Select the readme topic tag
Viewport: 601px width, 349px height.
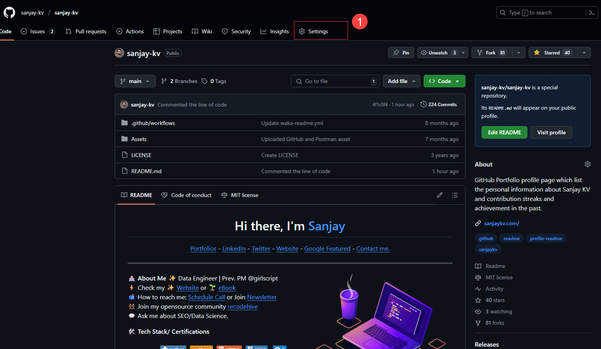point(511,239)
